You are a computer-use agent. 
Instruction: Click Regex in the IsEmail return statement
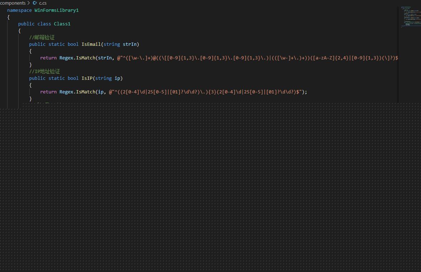(67, 58)
